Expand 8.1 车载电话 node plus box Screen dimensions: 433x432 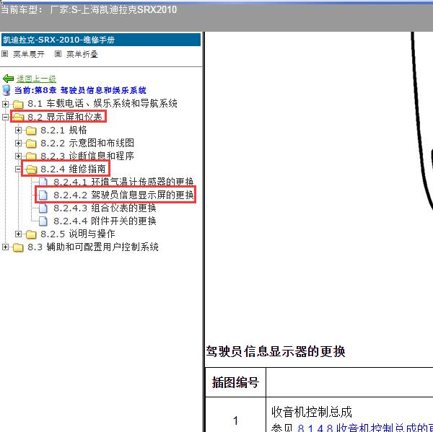(5, 104)
